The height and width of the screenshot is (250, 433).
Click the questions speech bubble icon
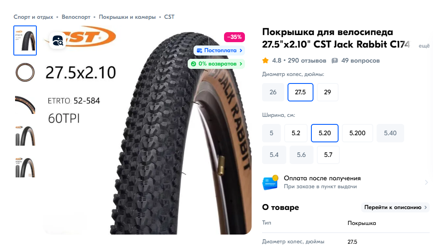pyautogui.click(x=335, y=61)
